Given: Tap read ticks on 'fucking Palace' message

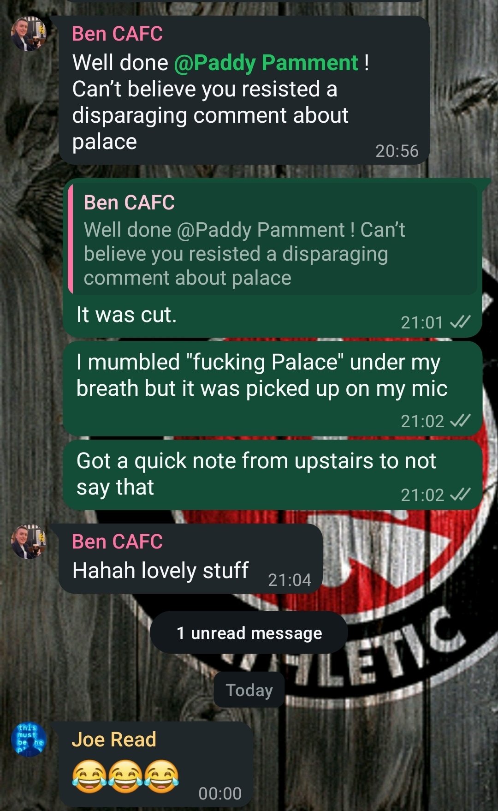Looking at the screenshot, I should [460, 421].
